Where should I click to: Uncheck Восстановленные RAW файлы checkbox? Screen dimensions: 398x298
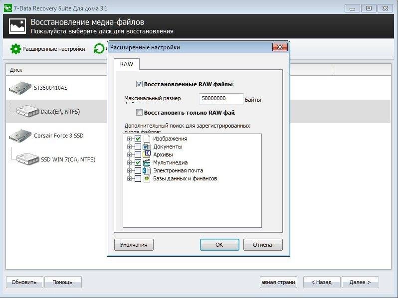click(139, 84)
